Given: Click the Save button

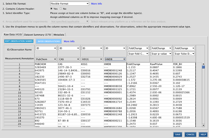Looking at the screenshot, I should [178, 135].
